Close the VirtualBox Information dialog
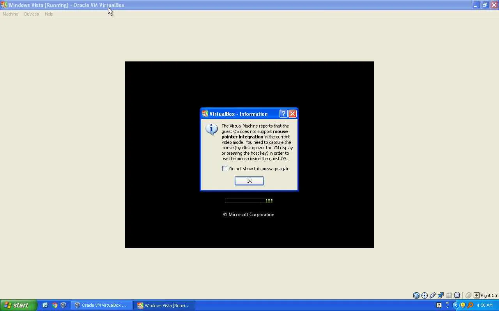 pos(292,114)
